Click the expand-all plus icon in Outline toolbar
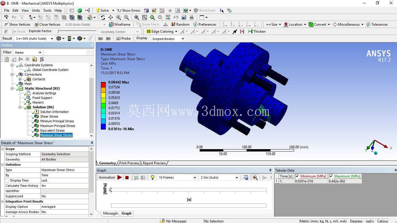This screenshot has width=397, height=223. [x=27, y=59]
